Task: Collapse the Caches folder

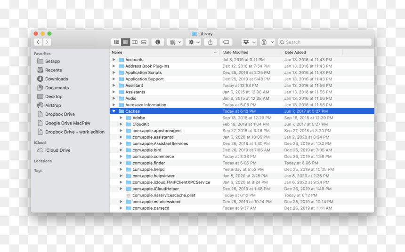Action: (x=114, y=111)
